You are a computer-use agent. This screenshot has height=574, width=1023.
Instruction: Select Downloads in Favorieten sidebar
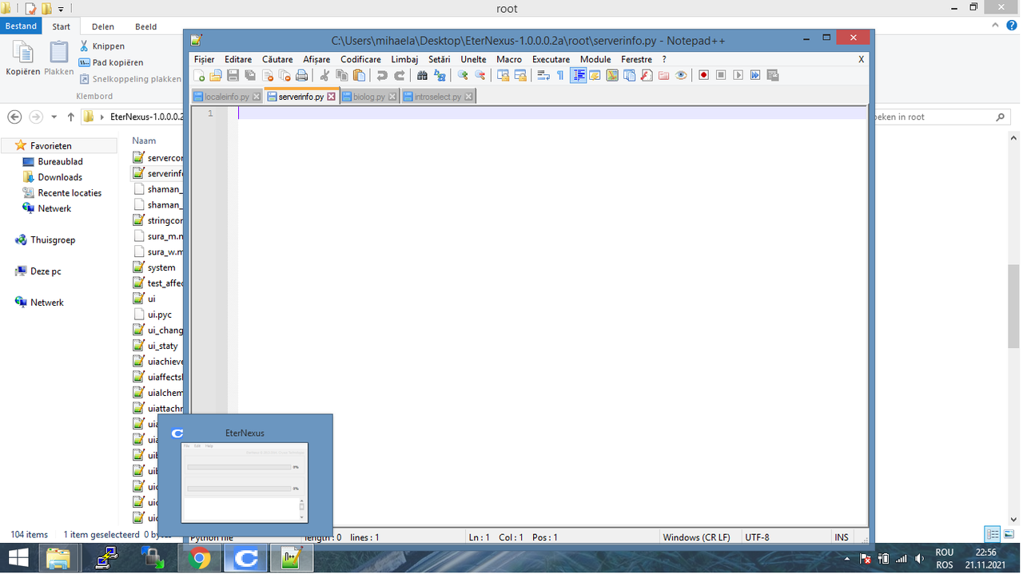tap(60, 177)
